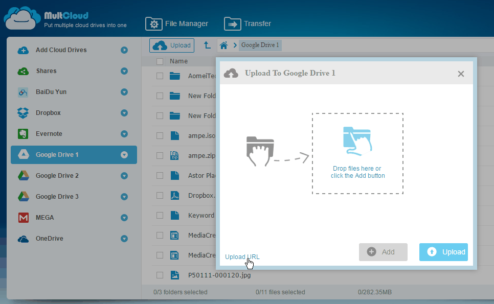Check the P50111-000120.jpg checkbox

click(x=160, y=275)
